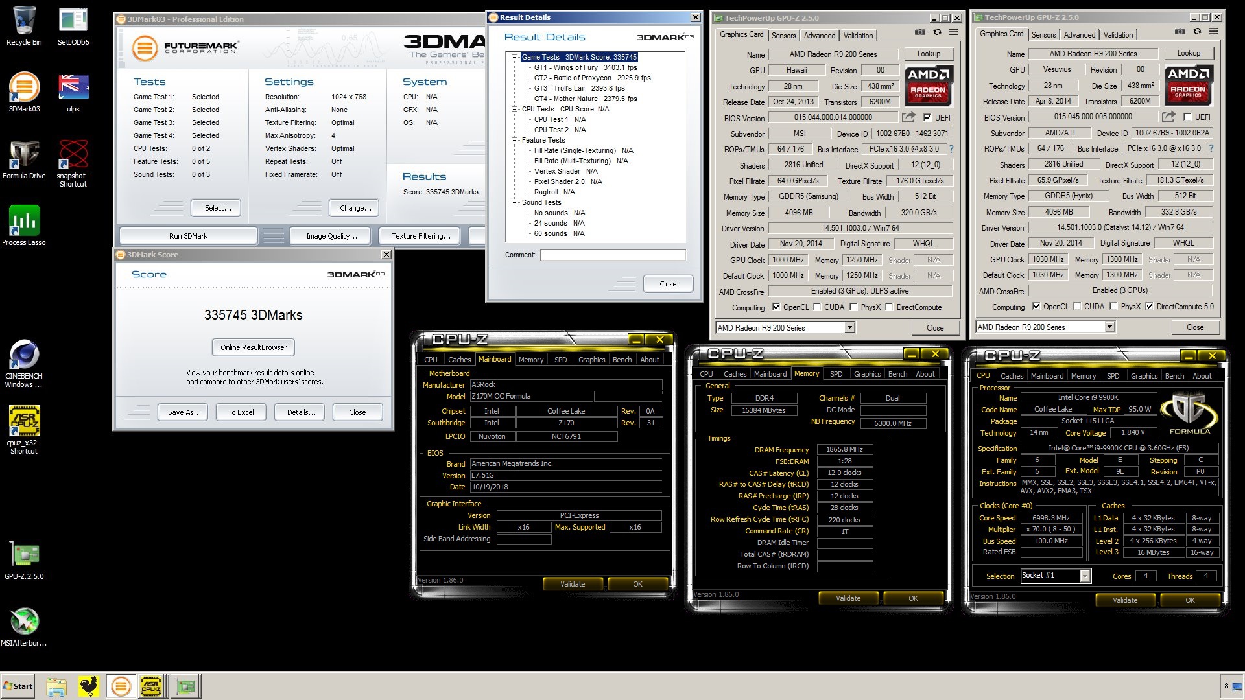
Task: Collapse the Feature Tests tree node
Action: (x=515, y=140)
